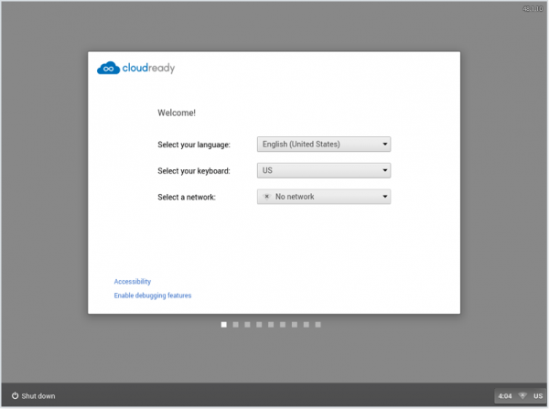Click the Wi-Fi status icon in tray
The width and height of the screenshot is (549, 409).
pyautogui.click(x=522, y=395)
